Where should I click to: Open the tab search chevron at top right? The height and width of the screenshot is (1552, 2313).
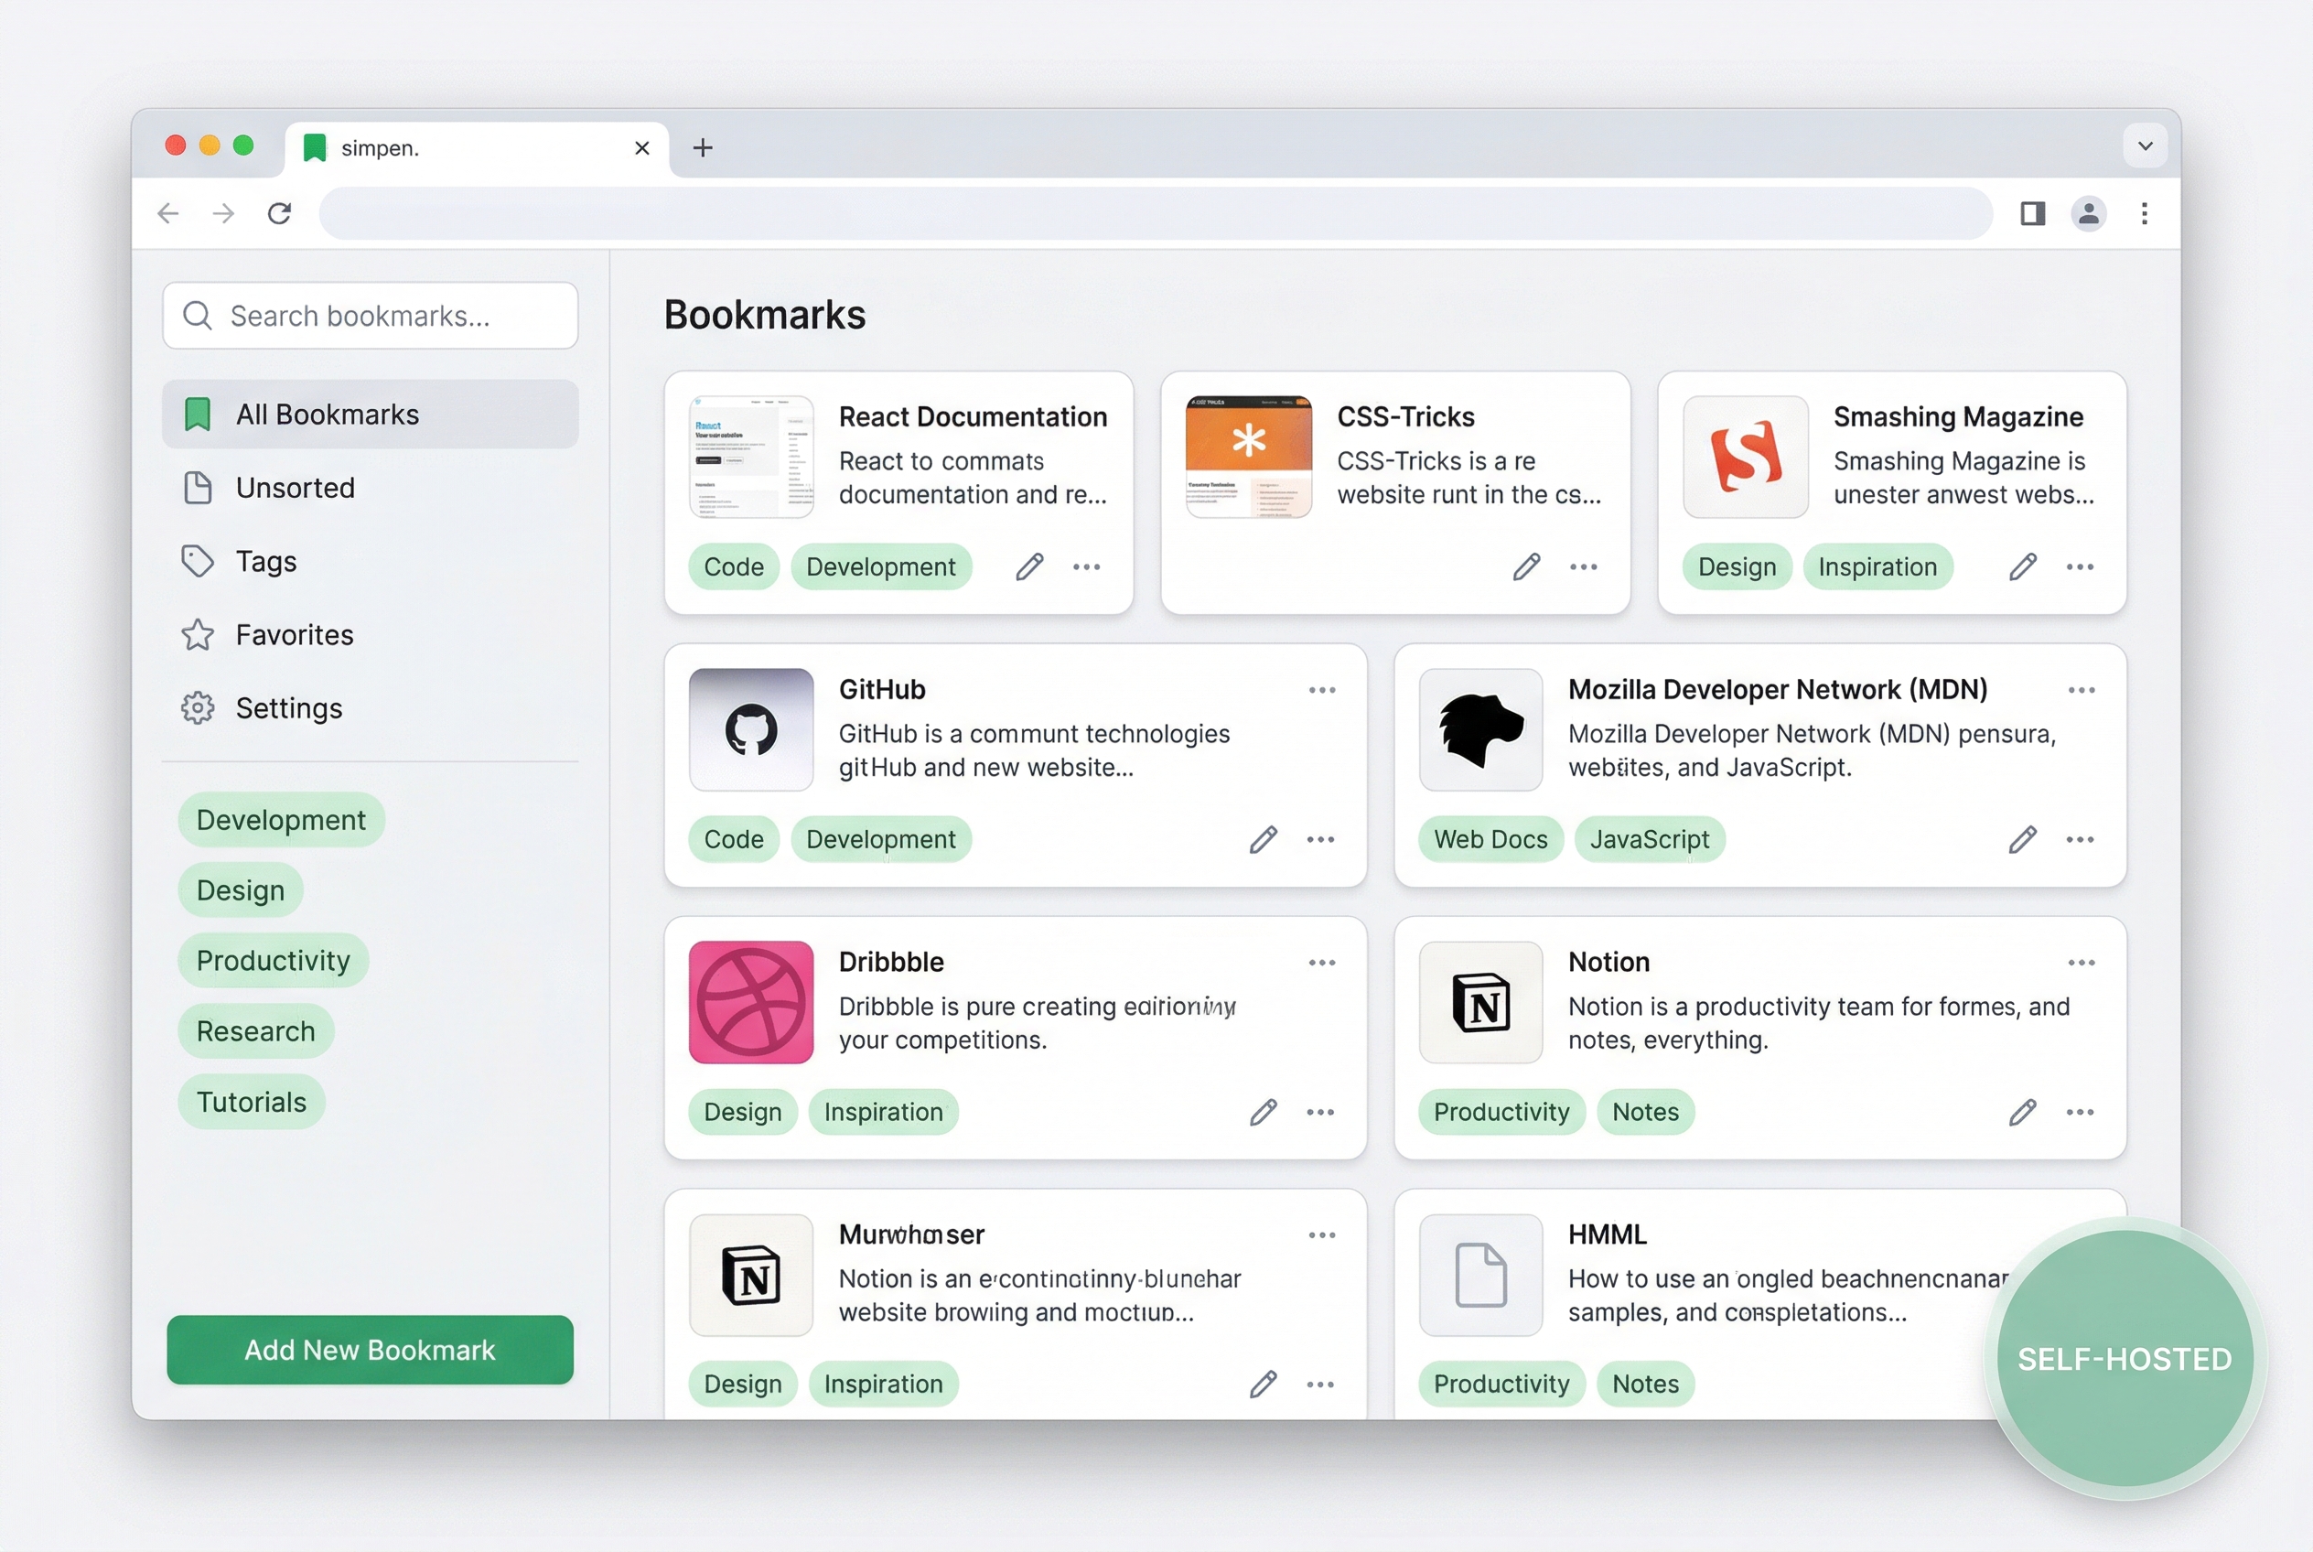(2144, 145)
